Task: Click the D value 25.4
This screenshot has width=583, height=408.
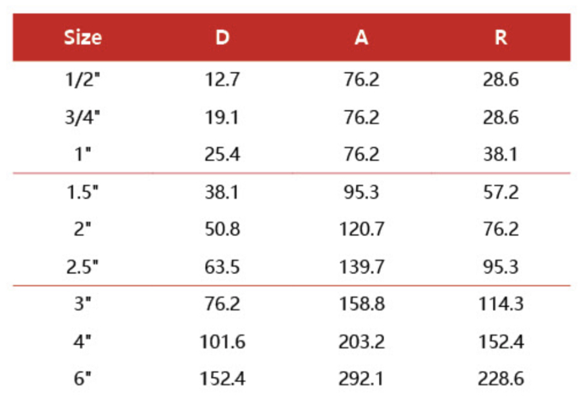Action: click(x=222, y=154)
